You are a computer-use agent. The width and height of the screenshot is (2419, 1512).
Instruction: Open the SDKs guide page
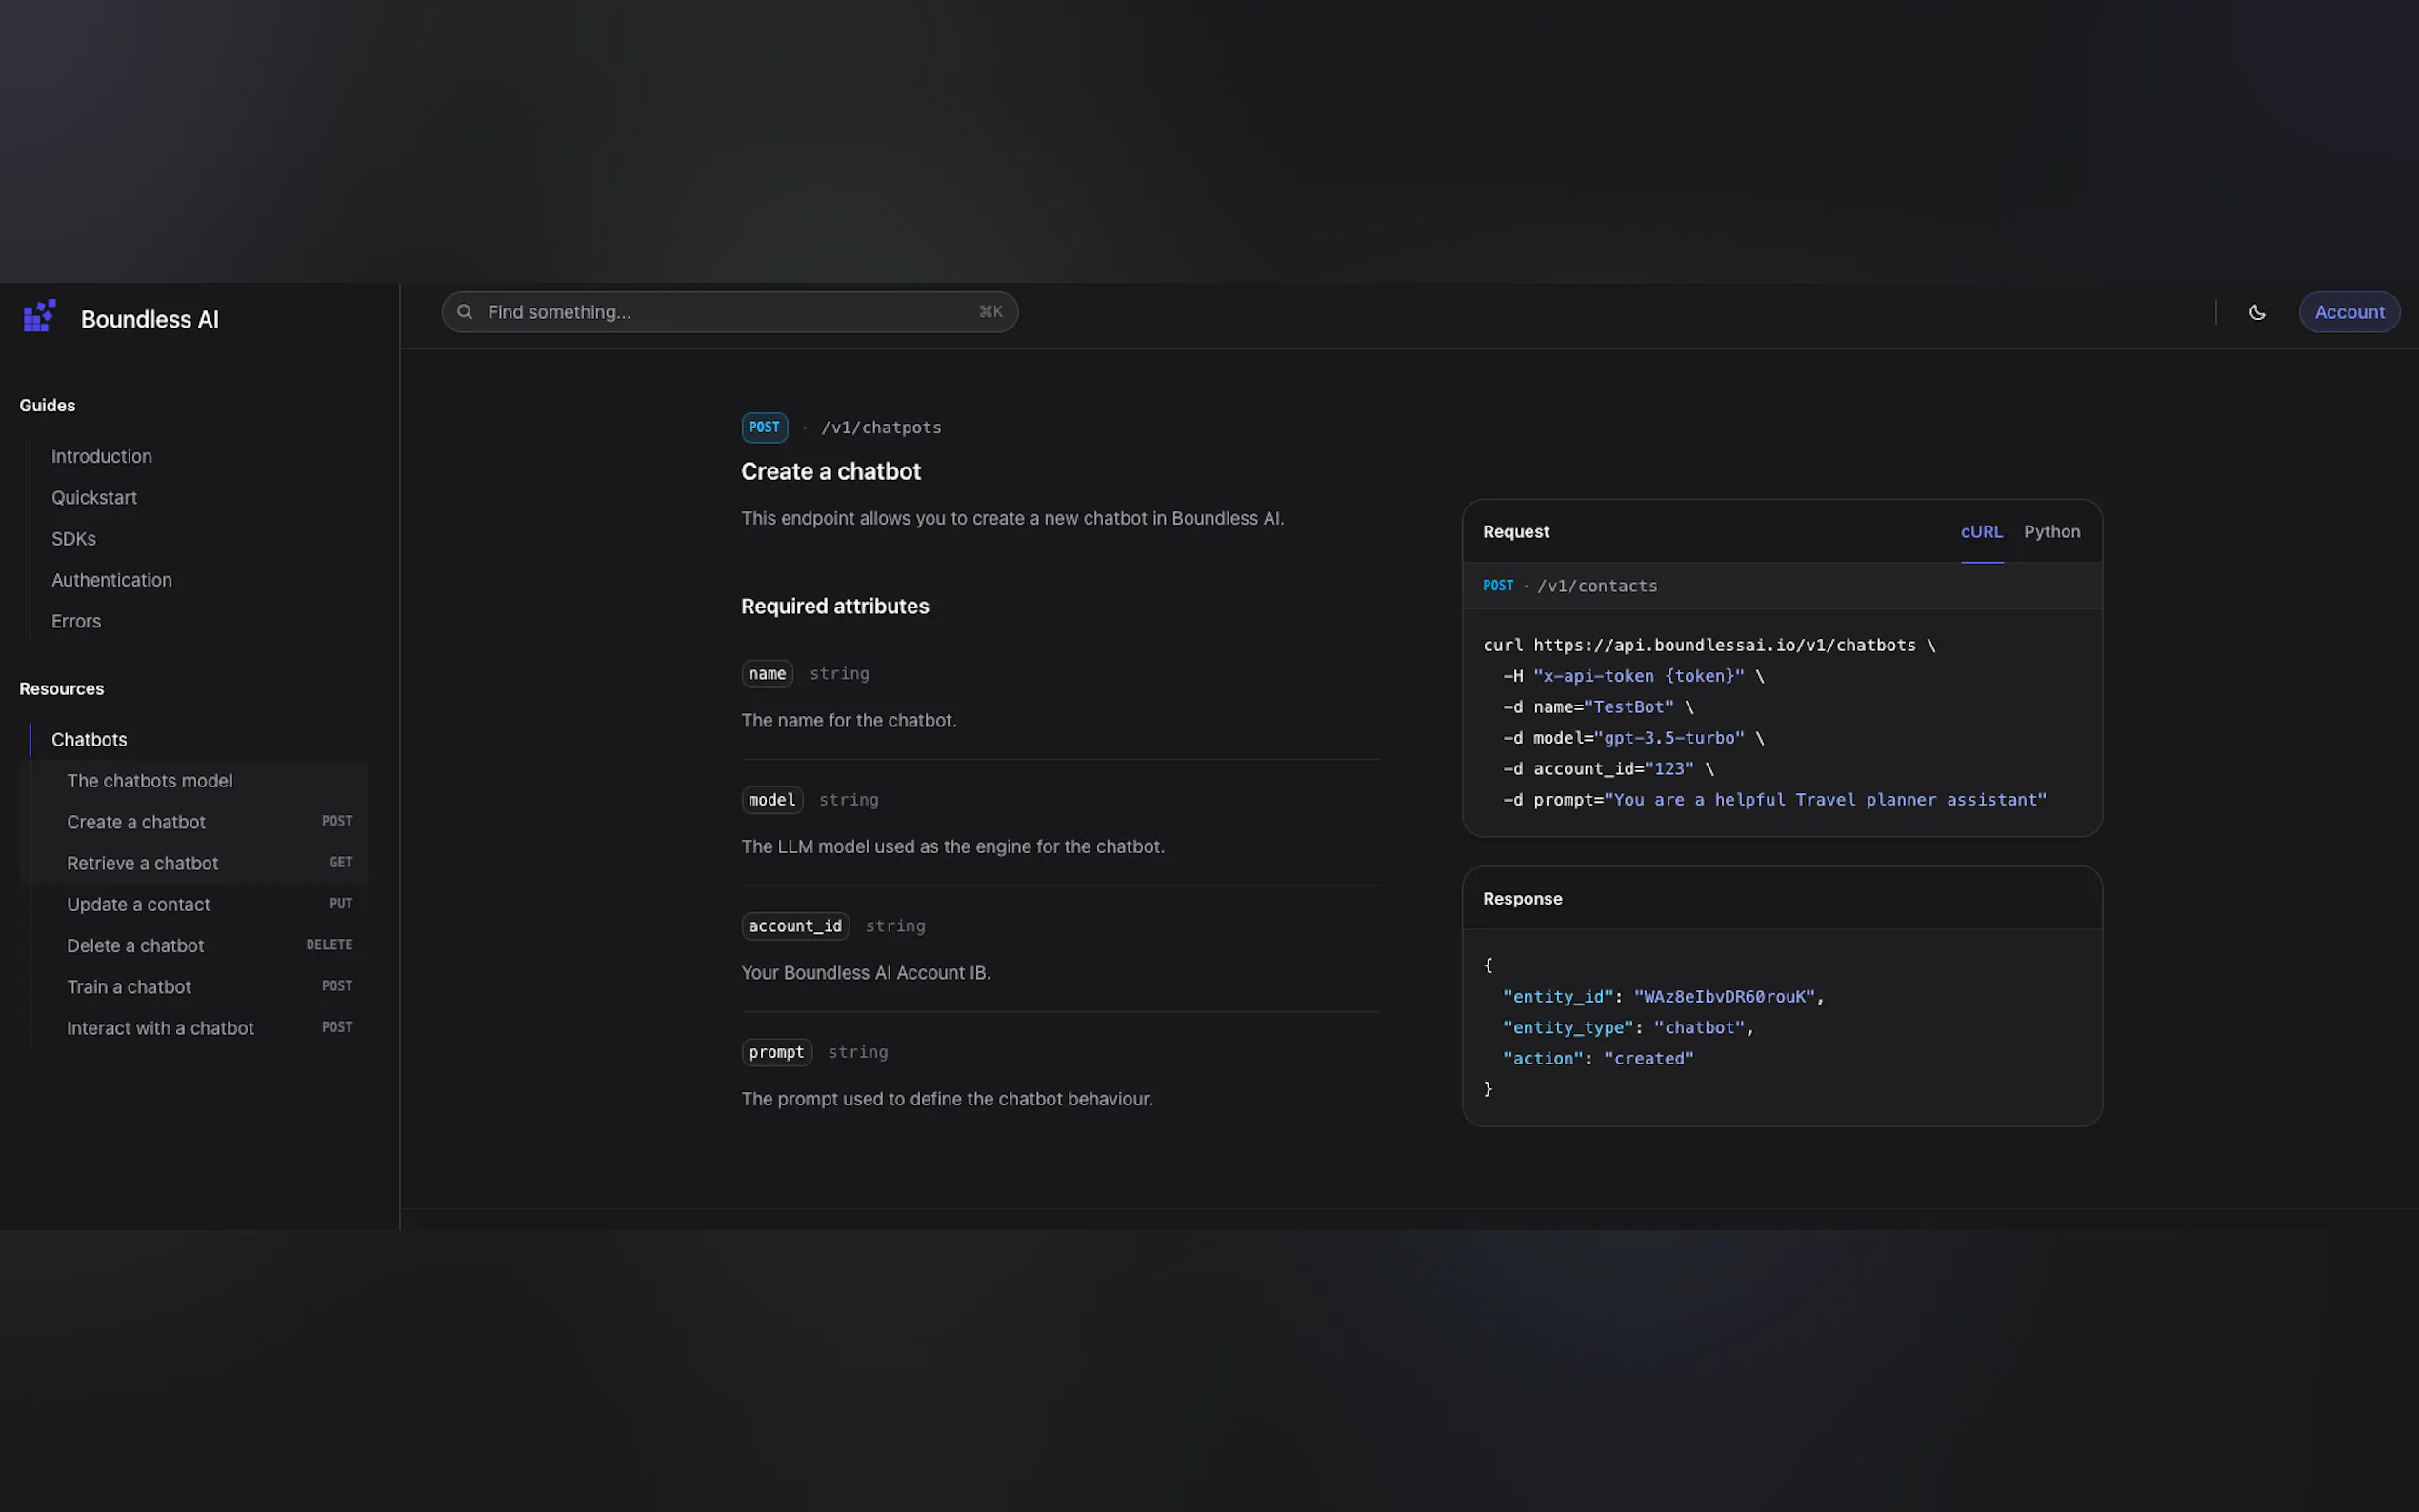73,539
